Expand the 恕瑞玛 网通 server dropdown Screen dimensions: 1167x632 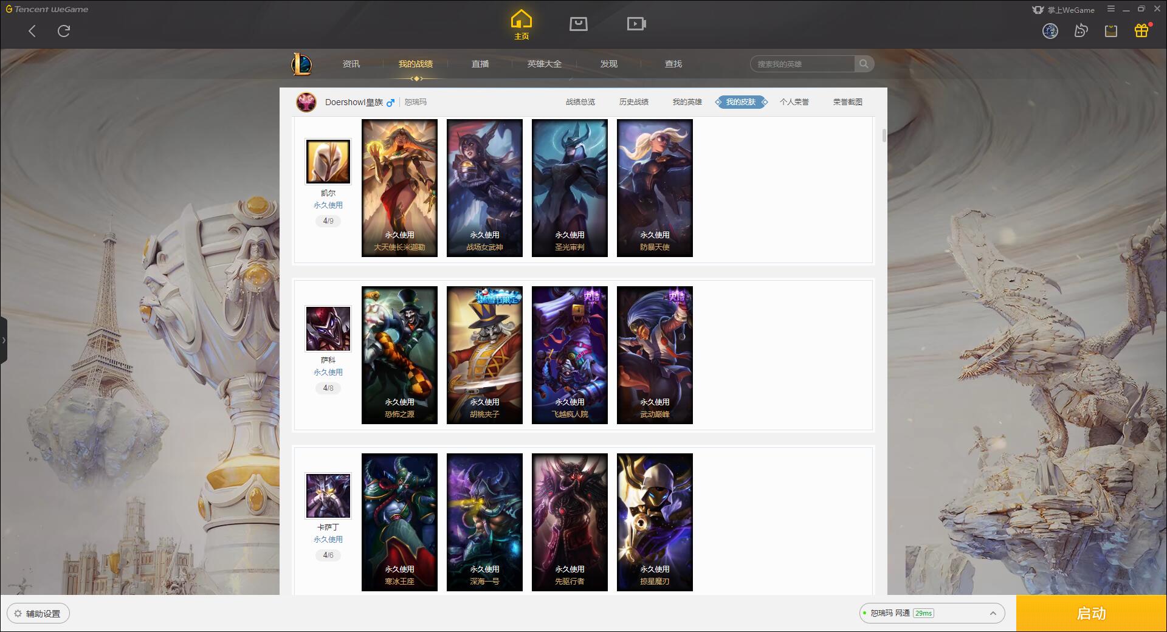coord(931,613)
